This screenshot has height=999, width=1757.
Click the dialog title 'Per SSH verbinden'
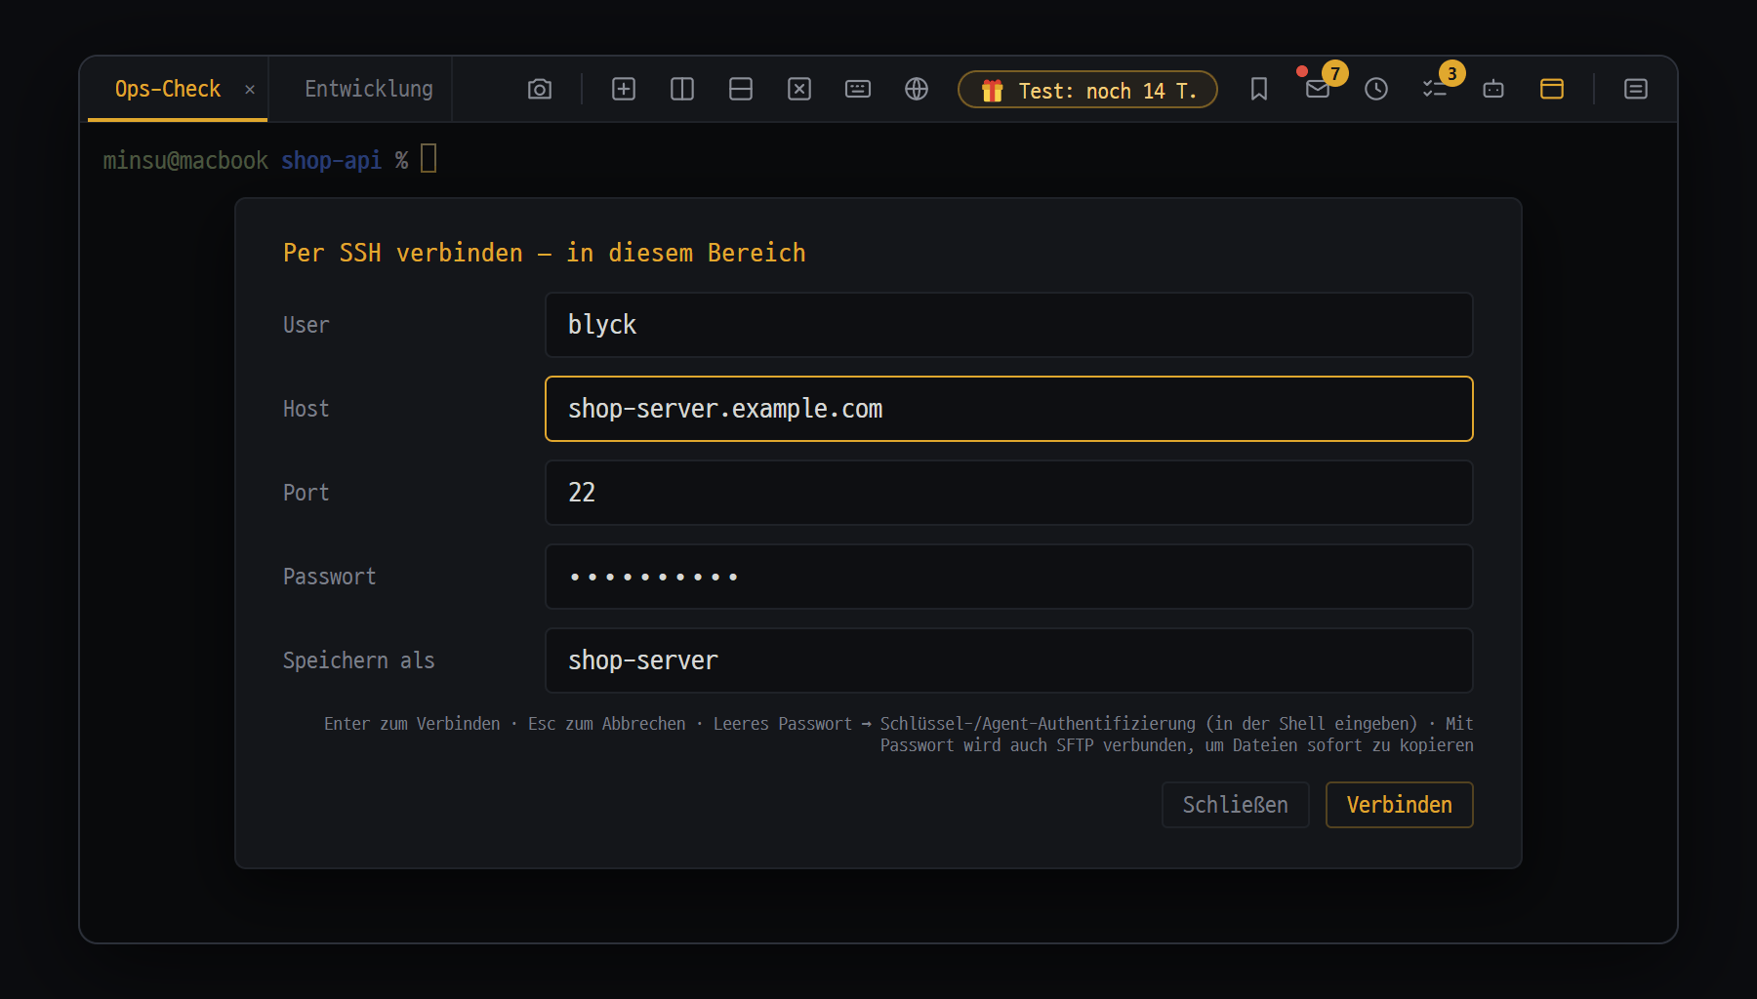click(403, 253)
